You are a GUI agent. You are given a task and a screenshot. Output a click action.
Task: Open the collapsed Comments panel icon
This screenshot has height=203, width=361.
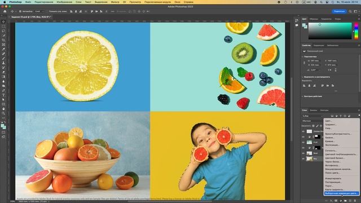coord(297,25)
